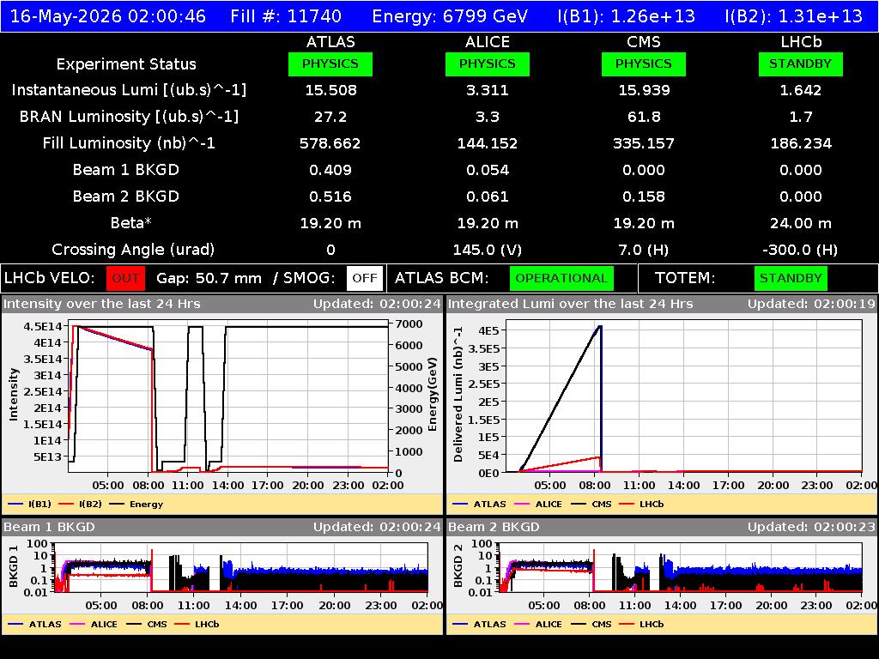This screenshot has width=879, height=659.
Task: Click Intensity chart Updated: 02:00:24 timestamp
Action: [x=377, y=305]
